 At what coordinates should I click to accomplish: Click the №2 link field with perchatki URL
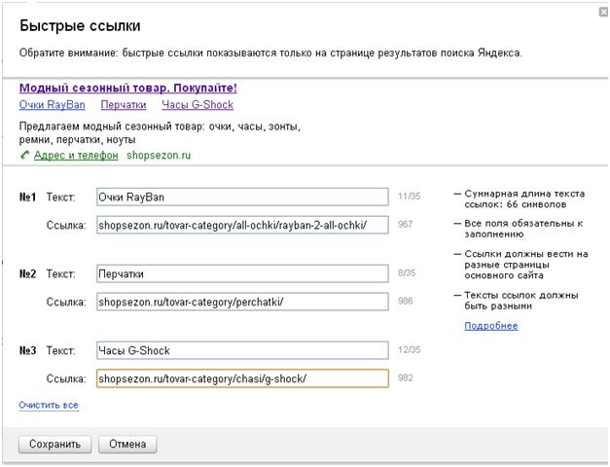[x=242, y=302]
